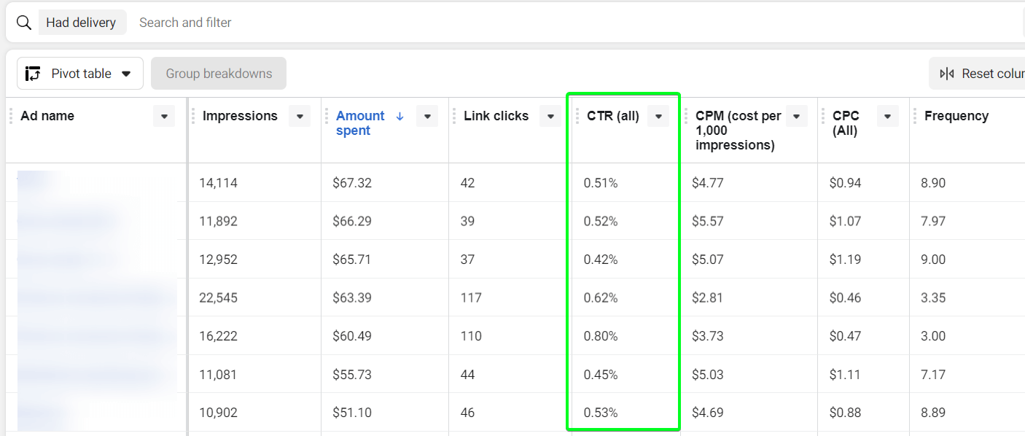This screenshot has height=436, width=1025.
Task: Click the Group breakdowns button
Action: [x=219, y=74]
